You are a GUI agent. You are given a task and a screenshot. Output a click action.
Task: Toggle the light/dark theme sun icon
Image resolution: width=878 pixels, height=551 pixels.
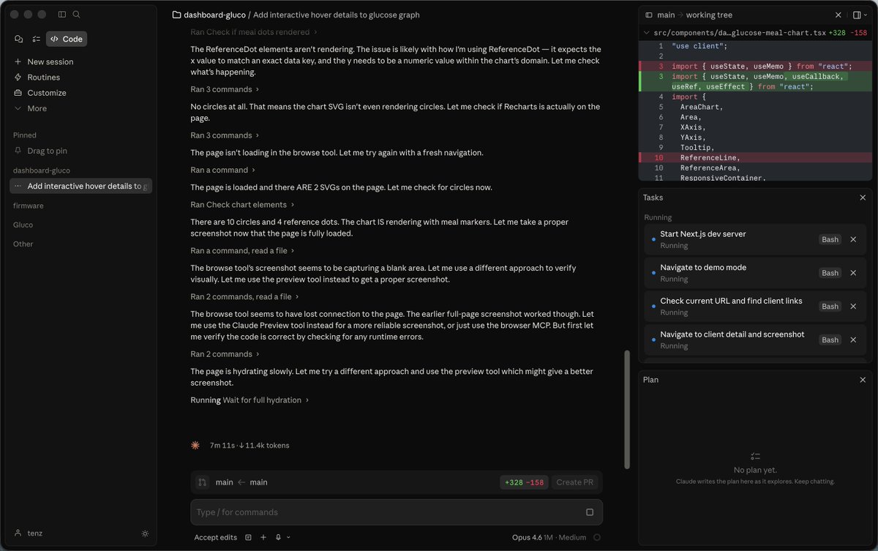point(145,533)
